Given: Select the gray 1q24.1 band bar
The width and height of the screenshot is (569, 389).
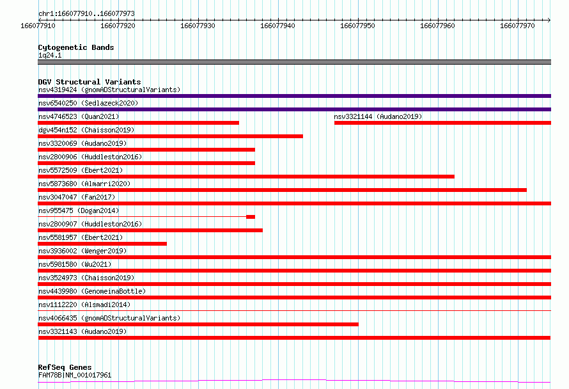Looking at the screenshot, I should pyautogui.click(x=294, y=62).
